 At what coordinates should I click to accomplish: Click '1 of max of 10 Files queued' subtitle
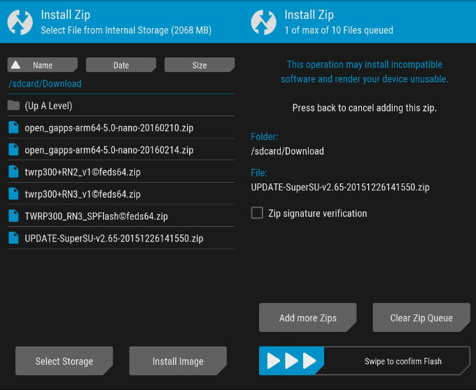click(x=339, y=30)
